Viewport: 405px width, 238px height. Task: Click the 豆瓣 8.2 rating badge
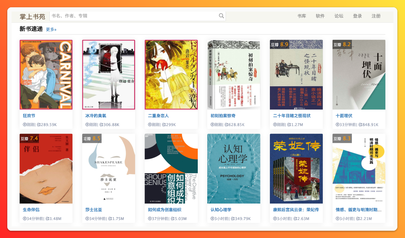click(x=342, y=45)
